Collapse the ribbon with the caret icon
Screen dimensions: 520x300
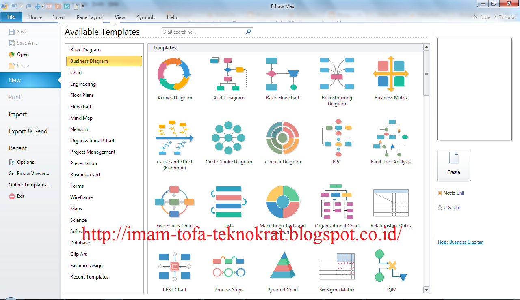(x=474, y=17)
